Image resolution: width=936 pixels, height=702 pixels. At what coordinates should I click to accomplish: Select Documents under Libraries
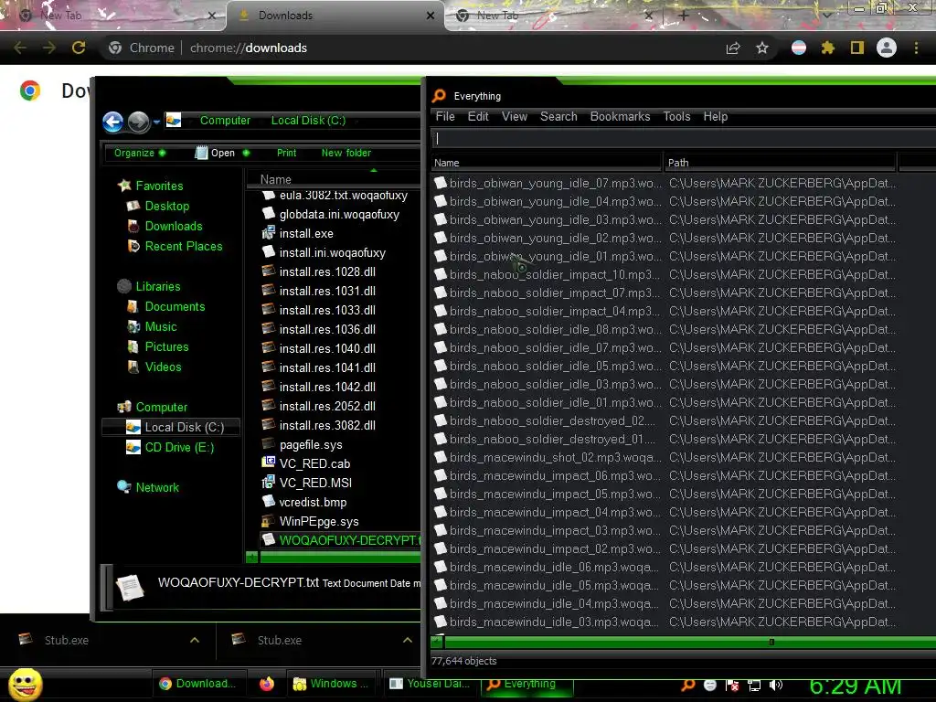175,306
